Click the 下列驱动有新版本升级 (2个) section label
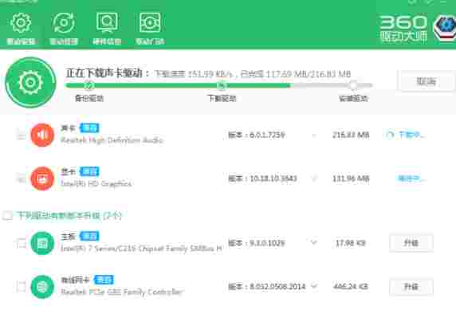This screenshot has height=314, width=456. click(69, 216)
